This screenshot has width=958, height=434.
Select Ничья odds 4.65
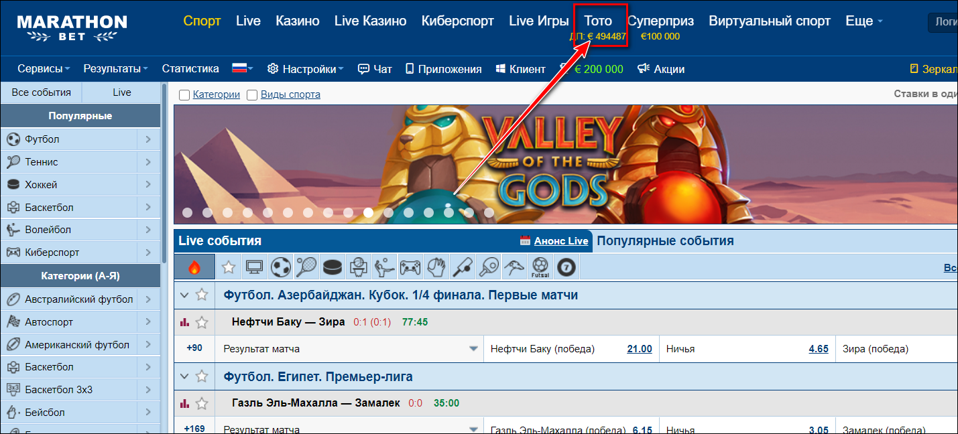(x=819, y=349)
